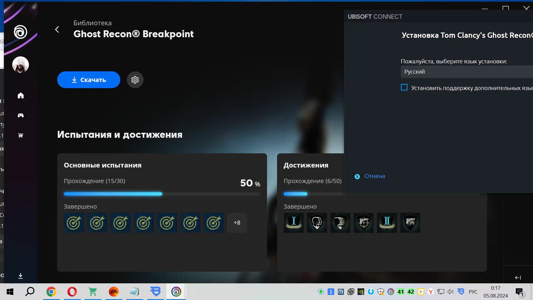The width and height of the screenshot is (533, 300).
Task: Open green shopping cart taskbar app
Action: [x=93, y=292]
